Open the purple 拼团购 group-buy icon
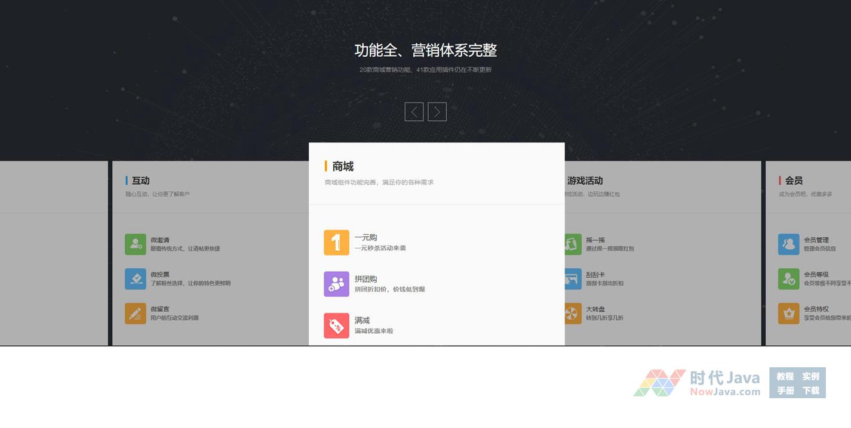The image size is (851, 428). point(336,284)
